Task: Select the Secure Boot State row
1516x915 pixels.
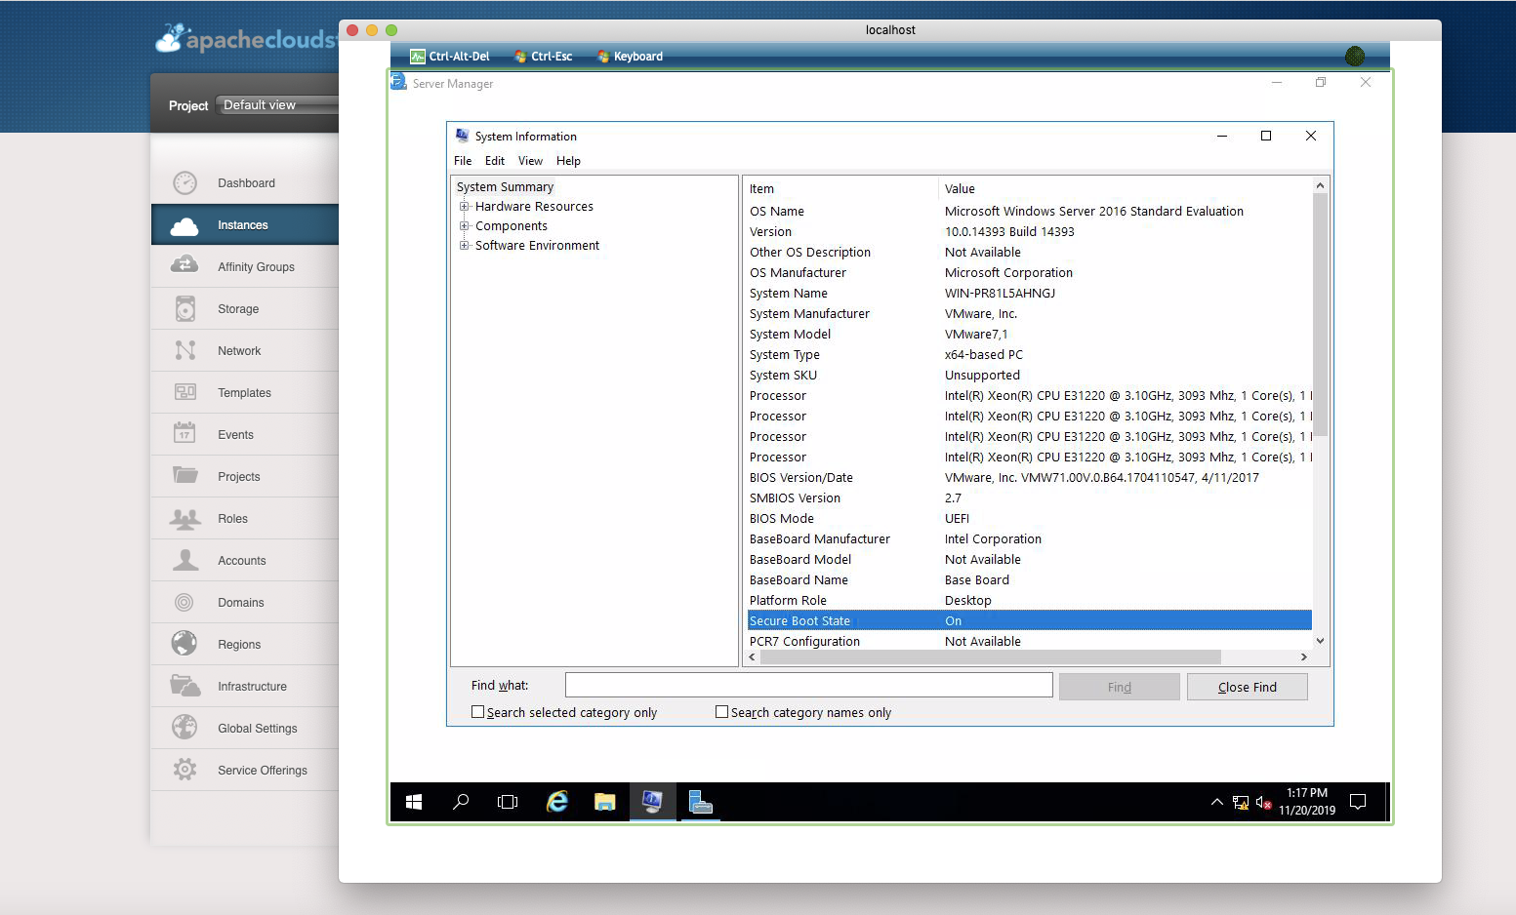Action: (1028, 620)
